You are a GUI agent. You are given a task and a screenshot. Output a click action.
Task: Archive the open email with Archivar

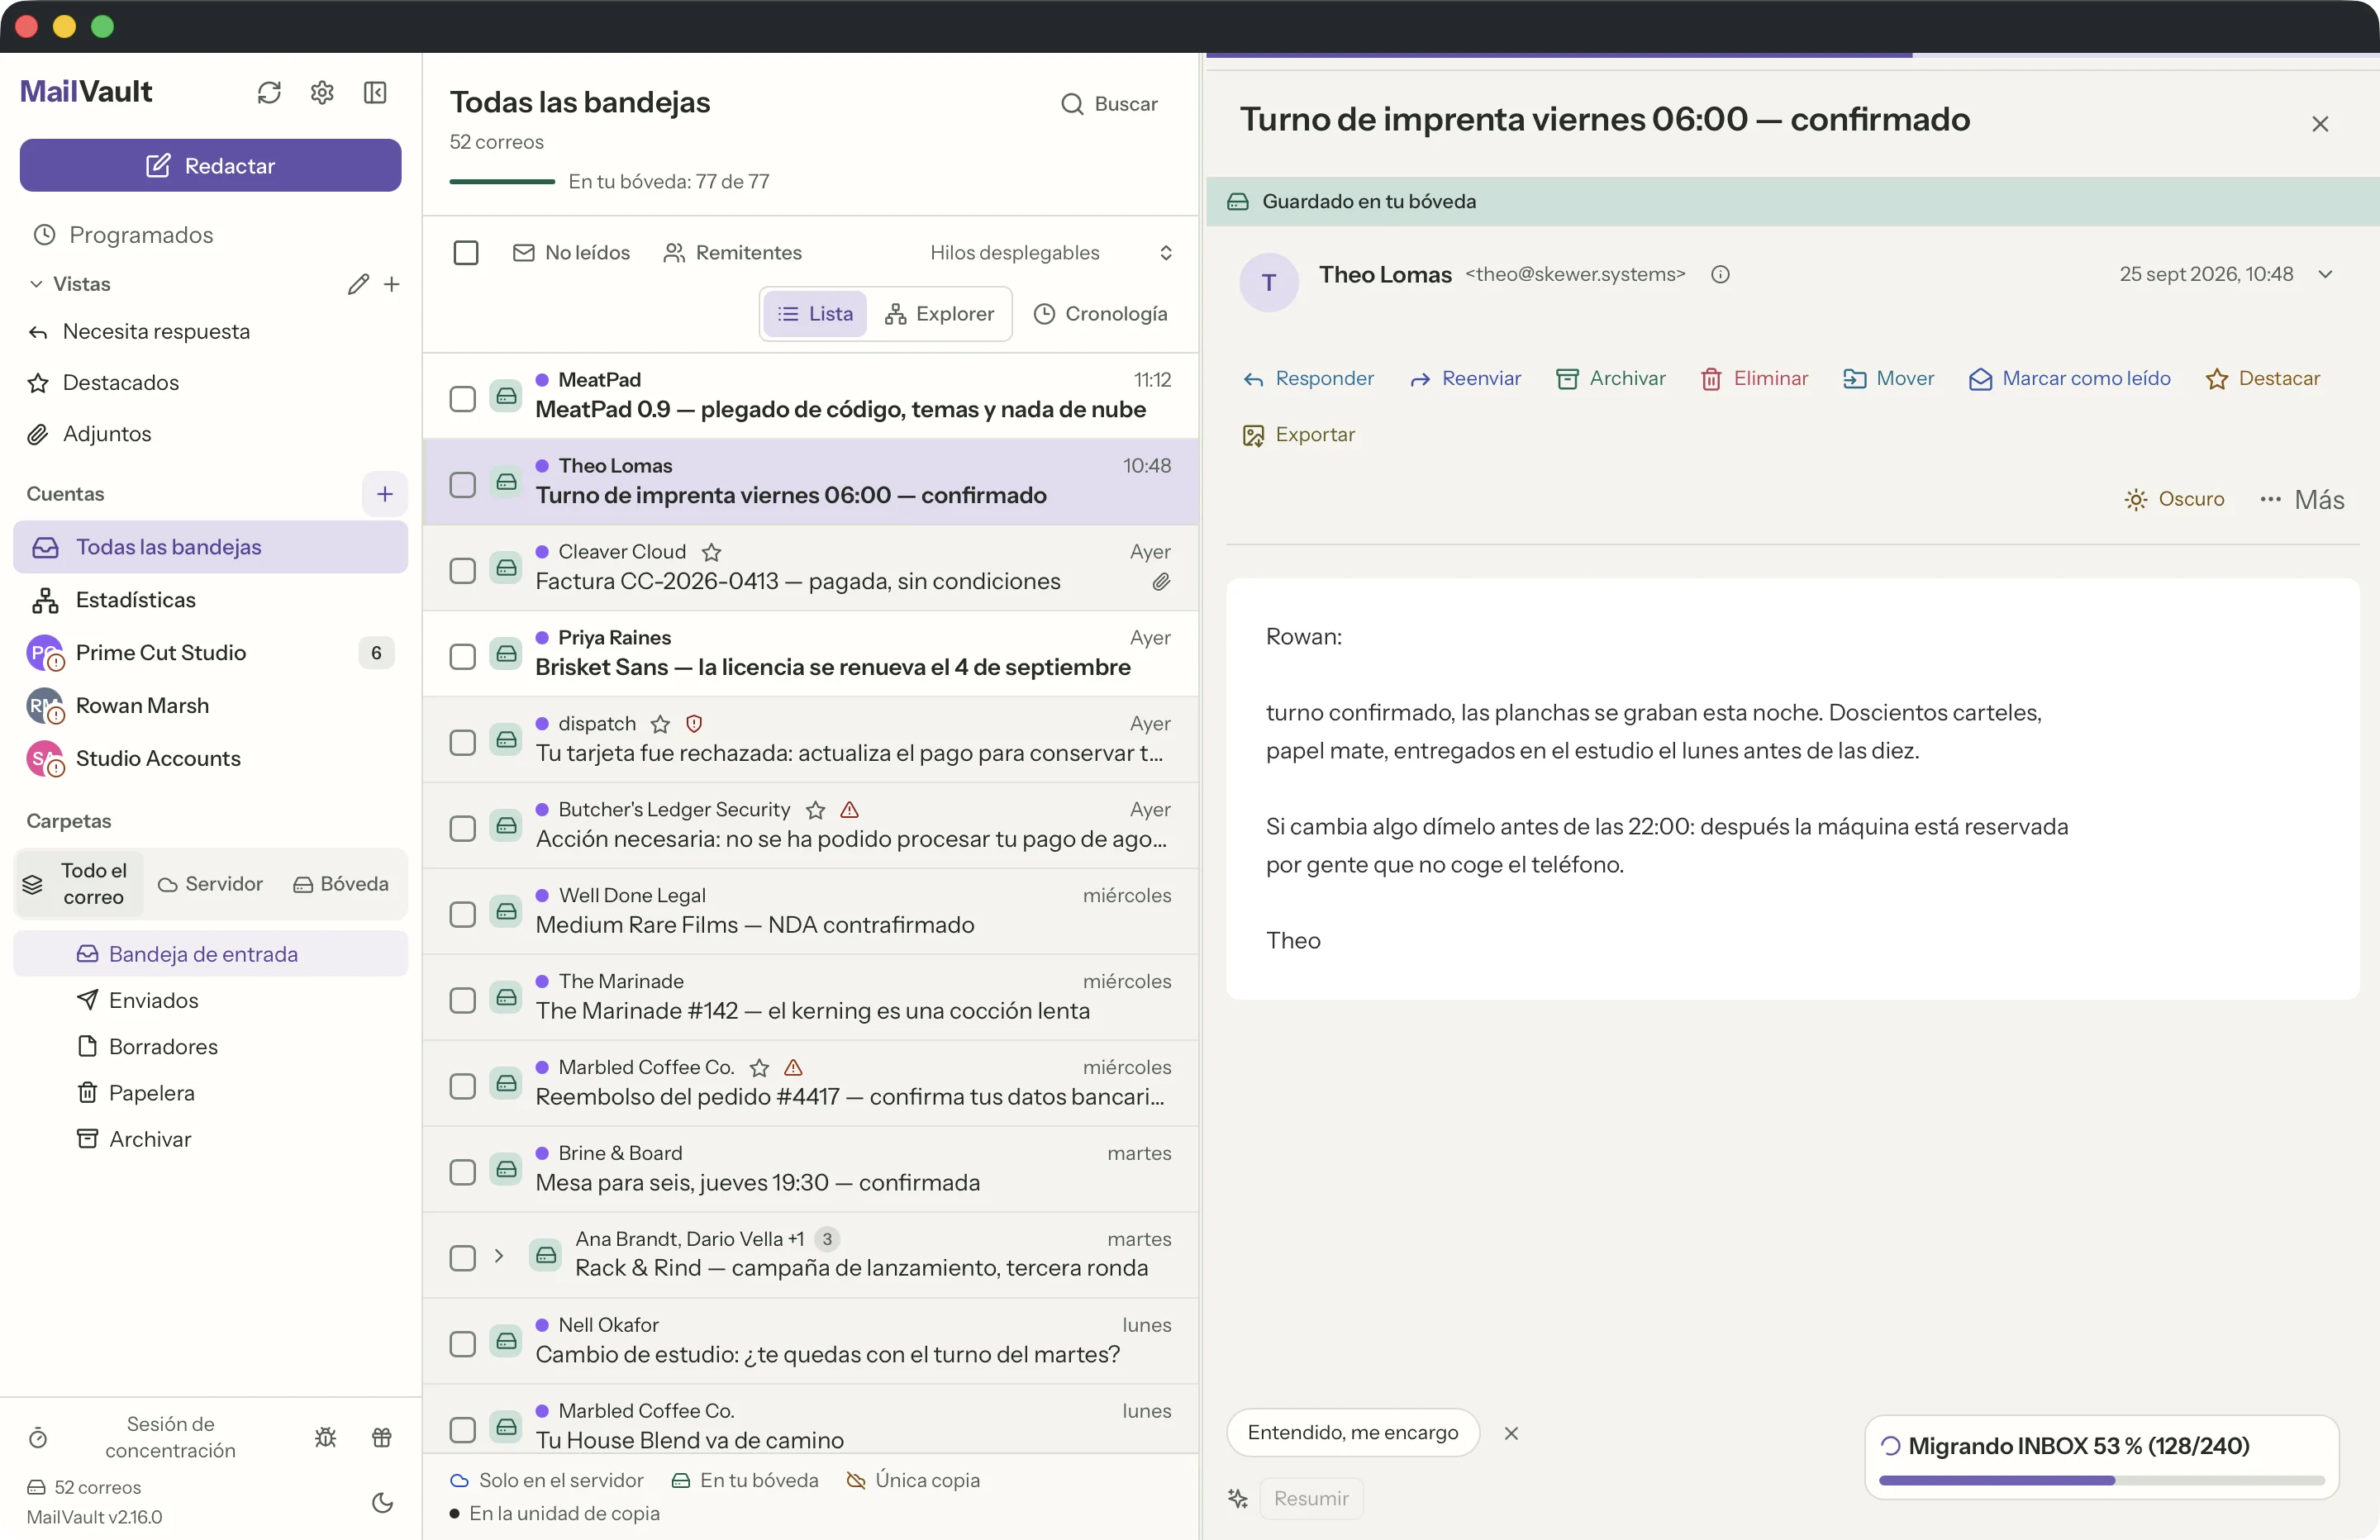(1611, 379)
